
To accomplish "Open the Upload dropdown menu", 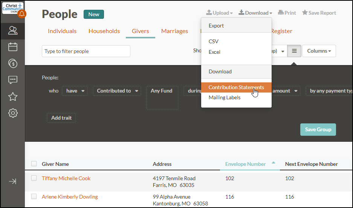I will 219,13.
